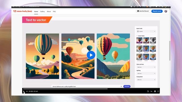Screen dimensions: 182x102
Task: Choose the Layered paper vector style
Action: point(139,57)
